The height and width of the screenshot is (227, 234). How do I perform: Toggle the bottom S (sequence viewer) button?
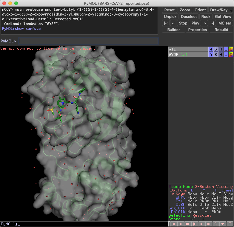point(215,224)
